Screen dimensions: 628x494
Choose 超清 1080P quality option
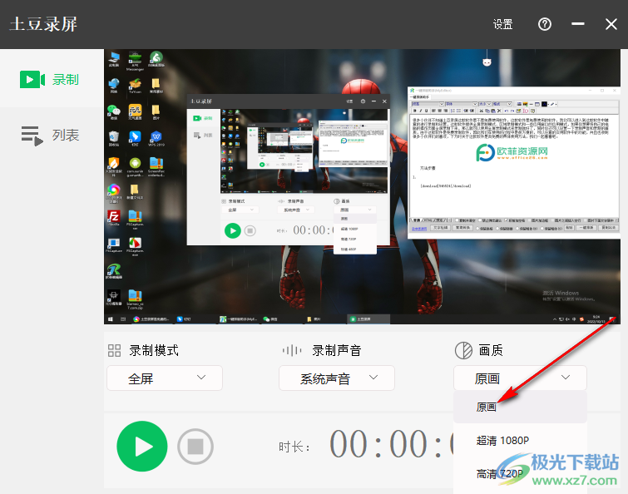520,440
